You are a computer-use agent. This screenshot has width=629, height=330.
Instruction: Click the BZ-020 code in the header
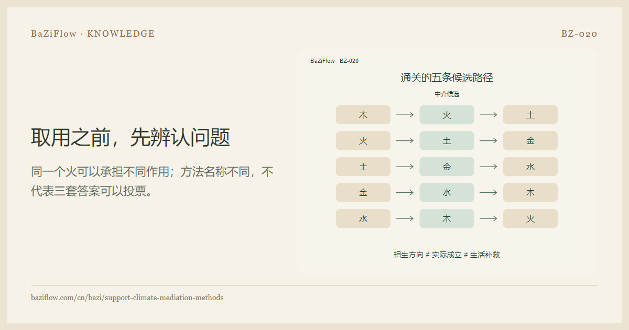point(579,34)
